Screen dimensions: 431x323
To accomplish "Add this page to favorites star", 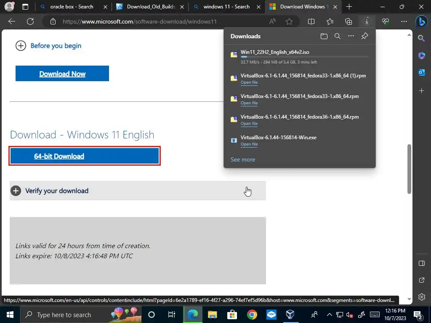I will pos(289,21).
